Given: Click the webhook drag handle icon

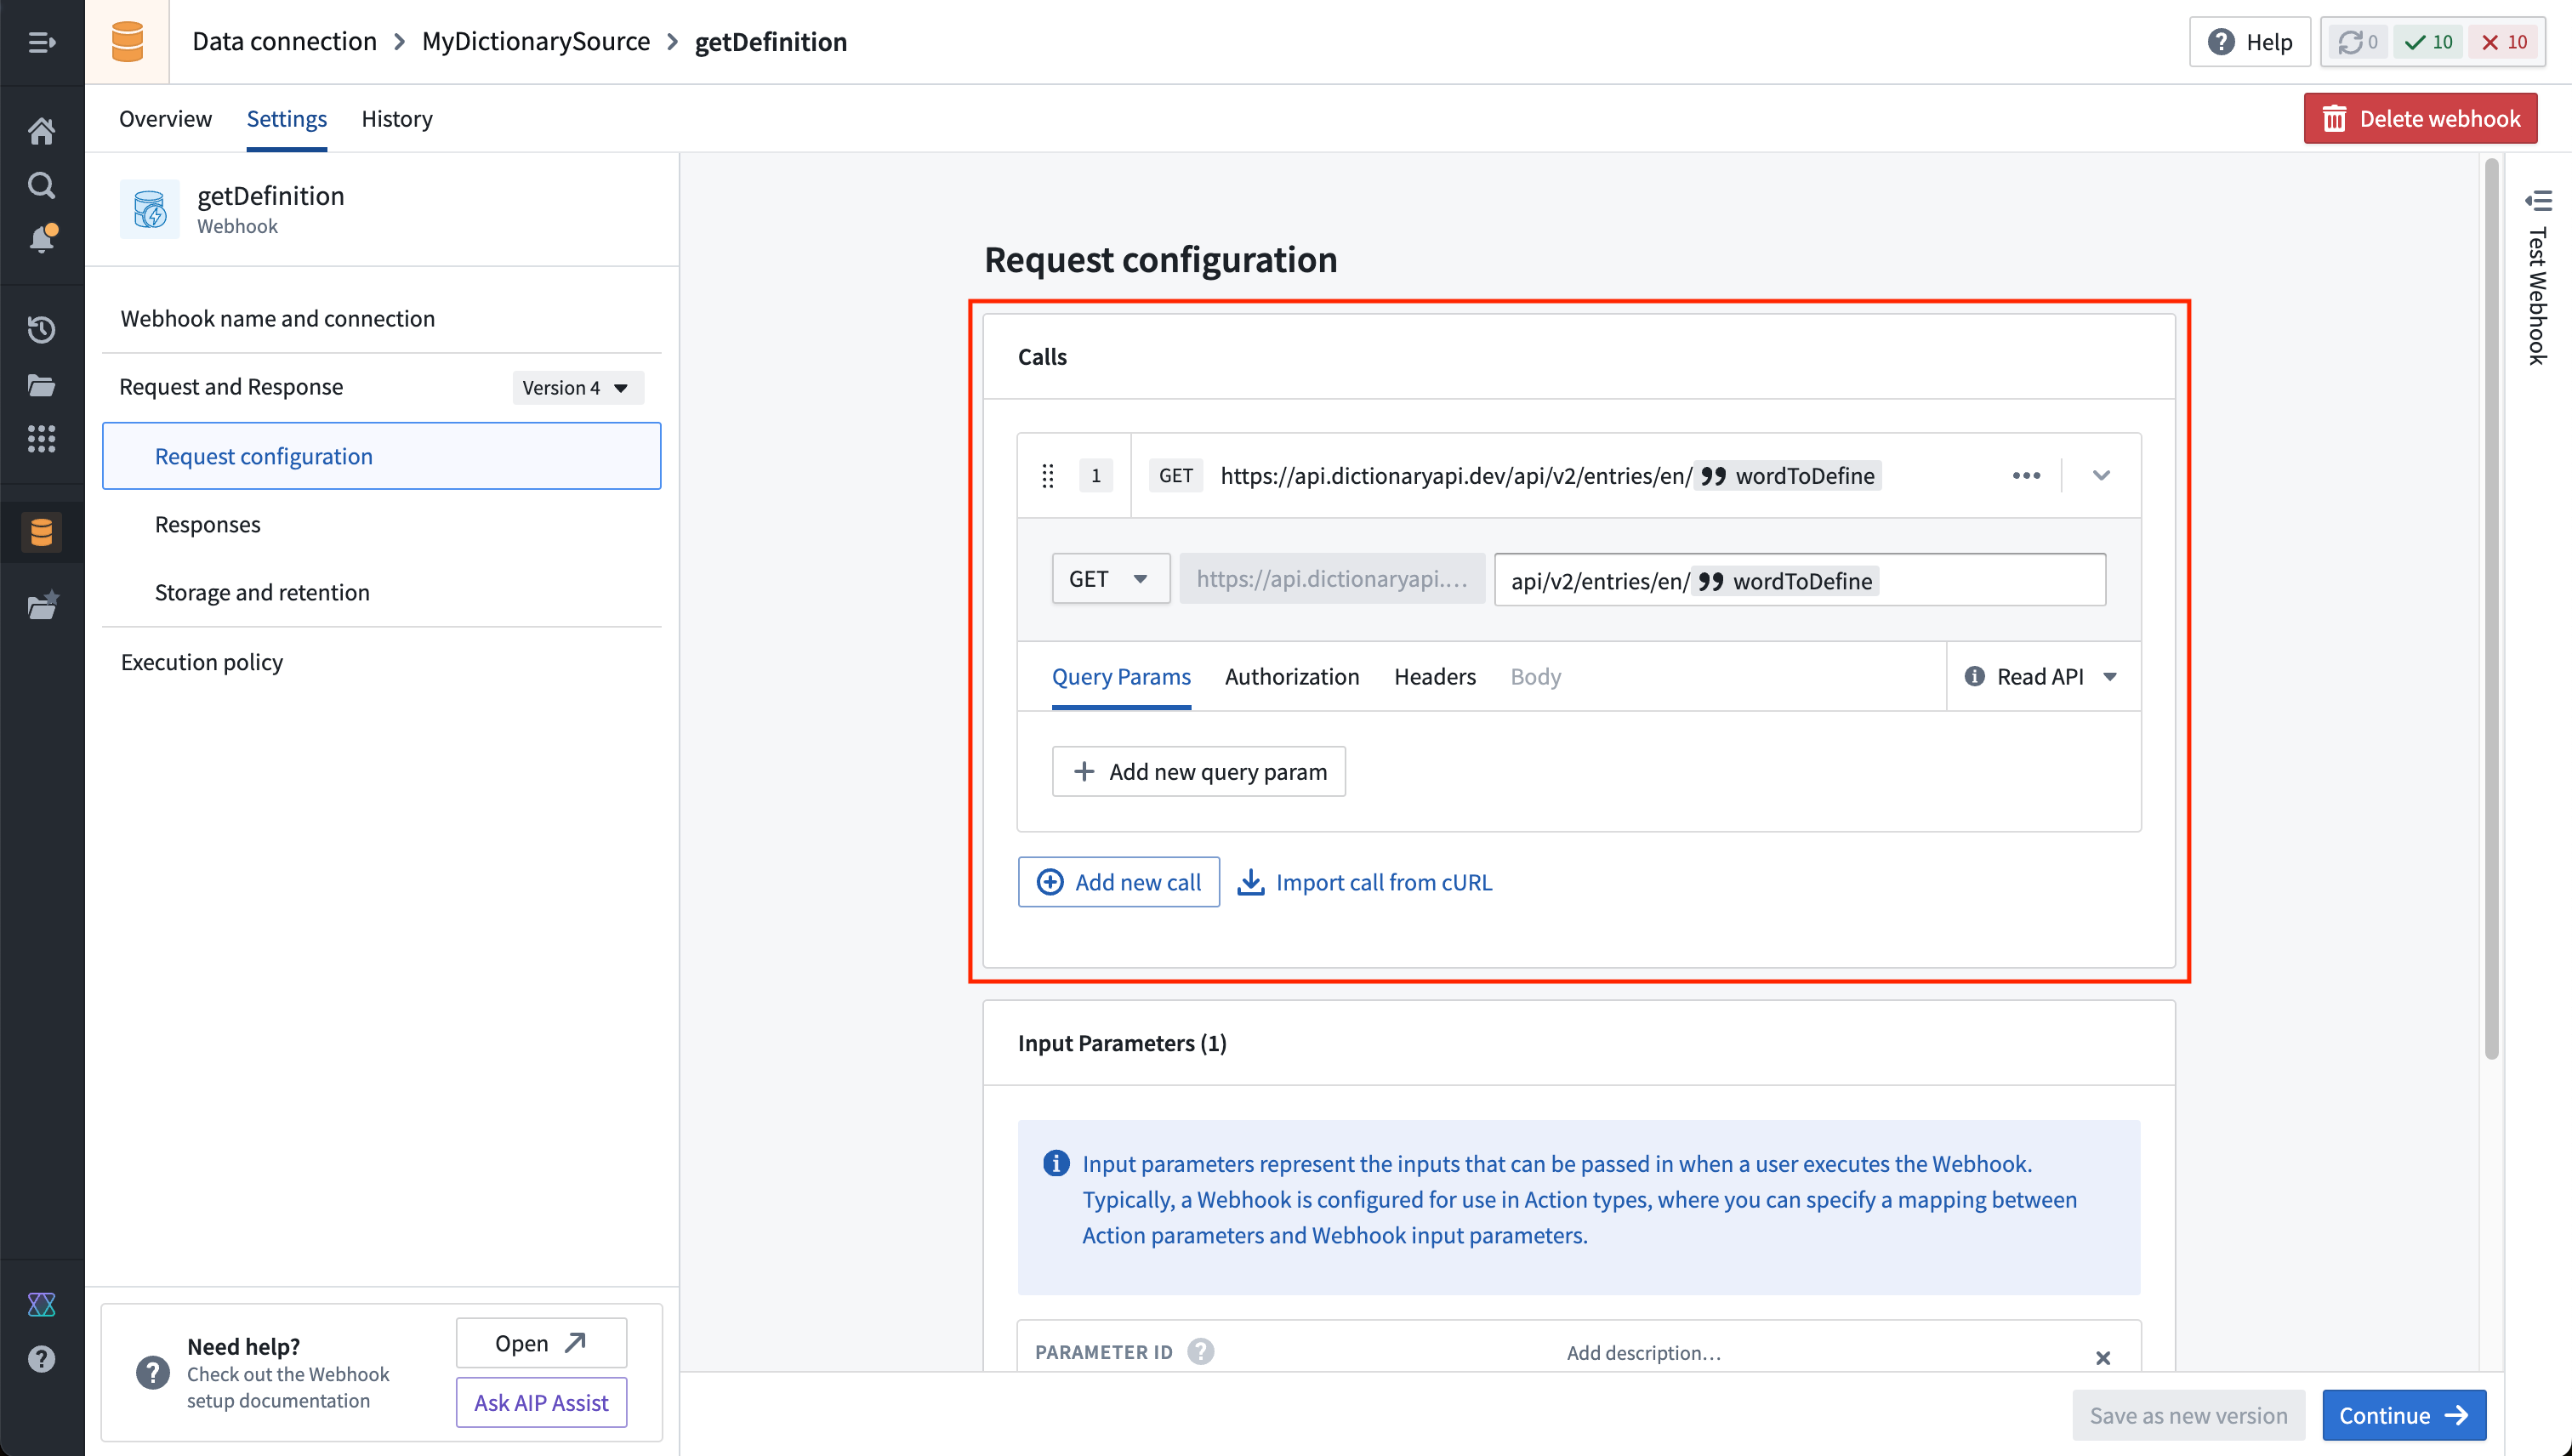Looking at the screenshot, I should 1048,475.
